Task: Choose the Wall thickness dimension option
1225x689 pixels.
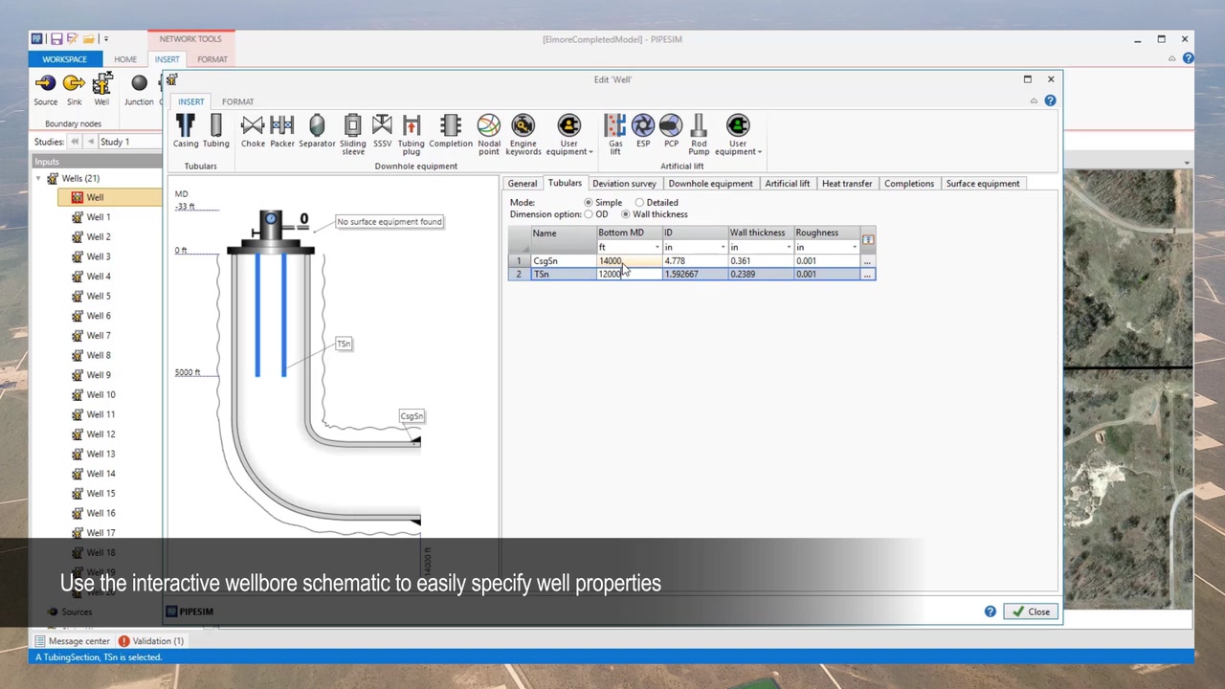Action: tap(626, 214)
